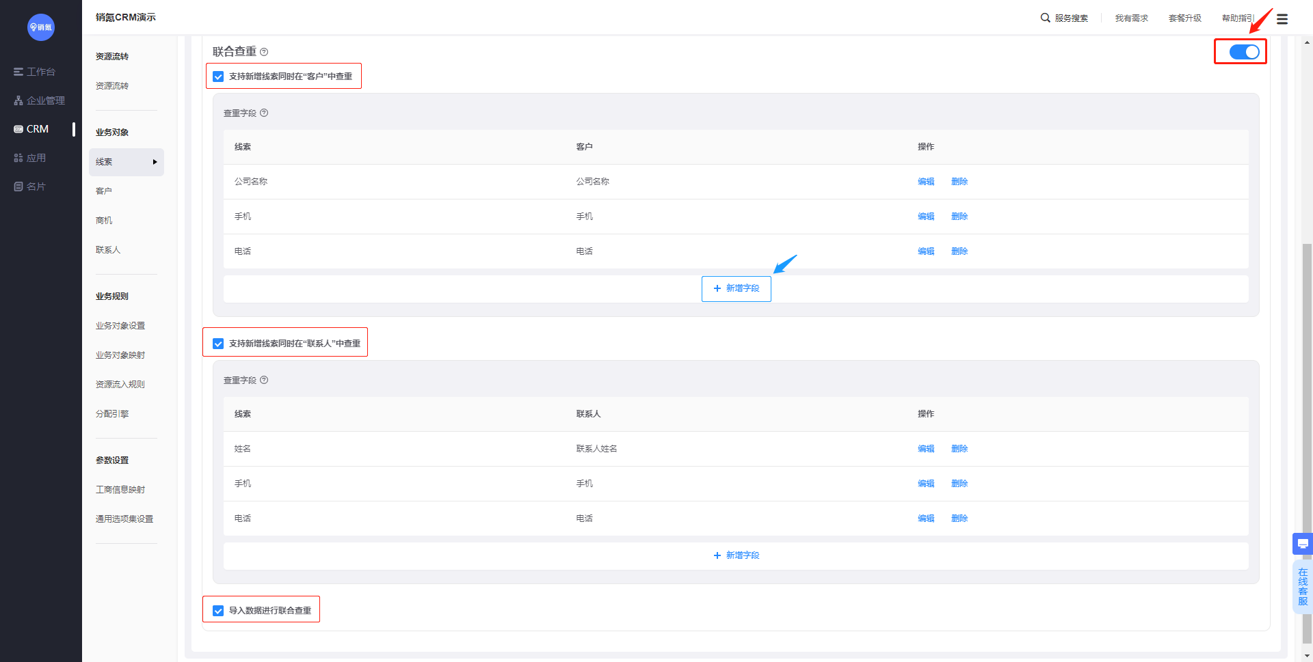Click help icon beside second 查重字段
This screenshot has width=1313, height=662.
tap(264, 380)
